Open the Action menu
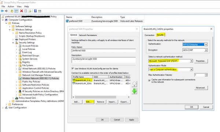 click(11, 7)
